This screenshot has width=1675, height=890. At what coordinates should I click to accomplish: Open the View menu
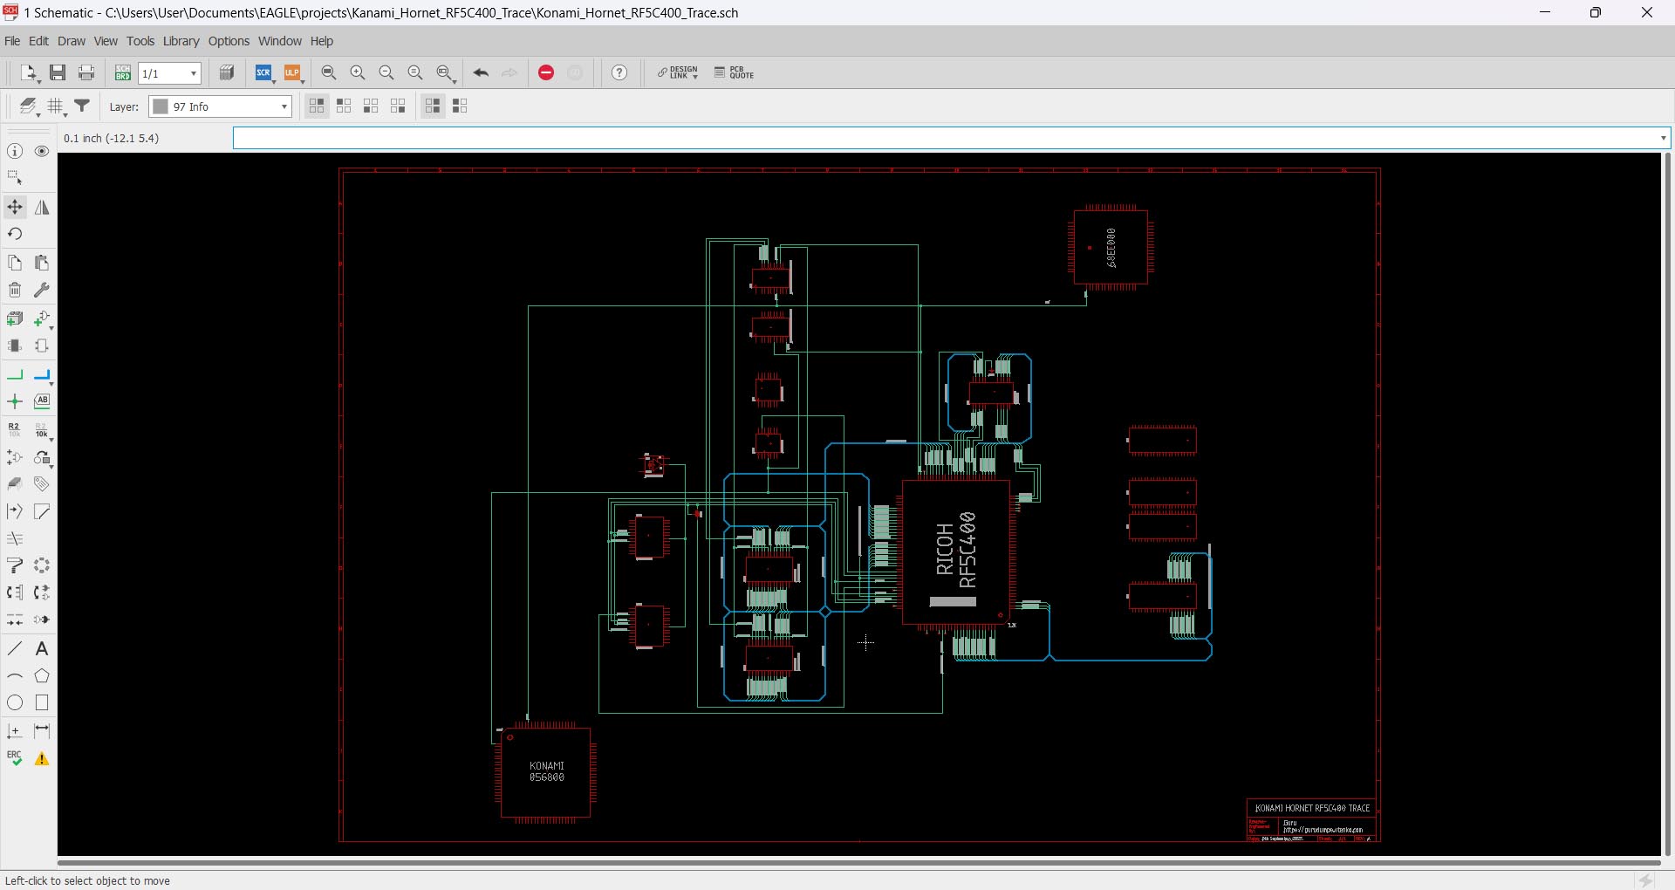tap(106, 41)
